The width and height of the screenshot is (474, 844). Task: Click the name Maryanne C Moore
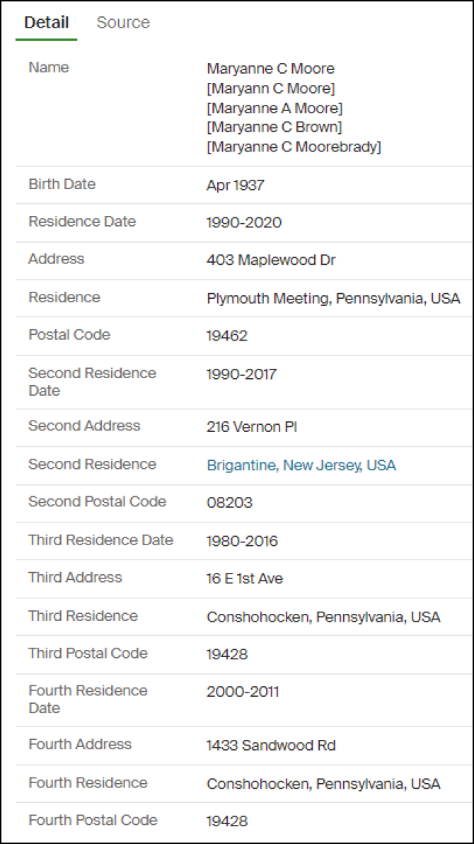click(x=270, y=69)
